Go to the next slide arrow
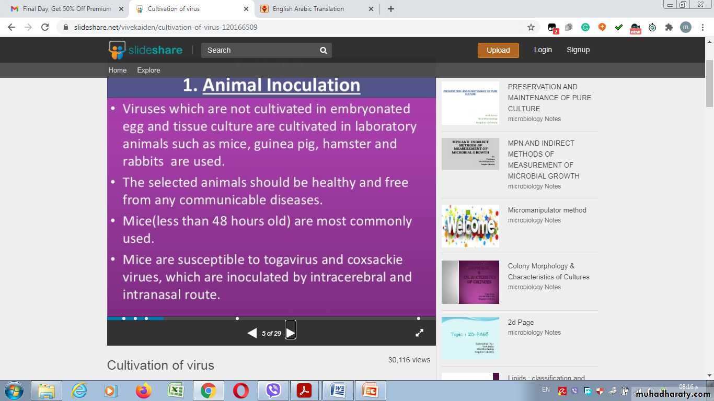This screenshot has height=401, width=714. tap(291, 333)
